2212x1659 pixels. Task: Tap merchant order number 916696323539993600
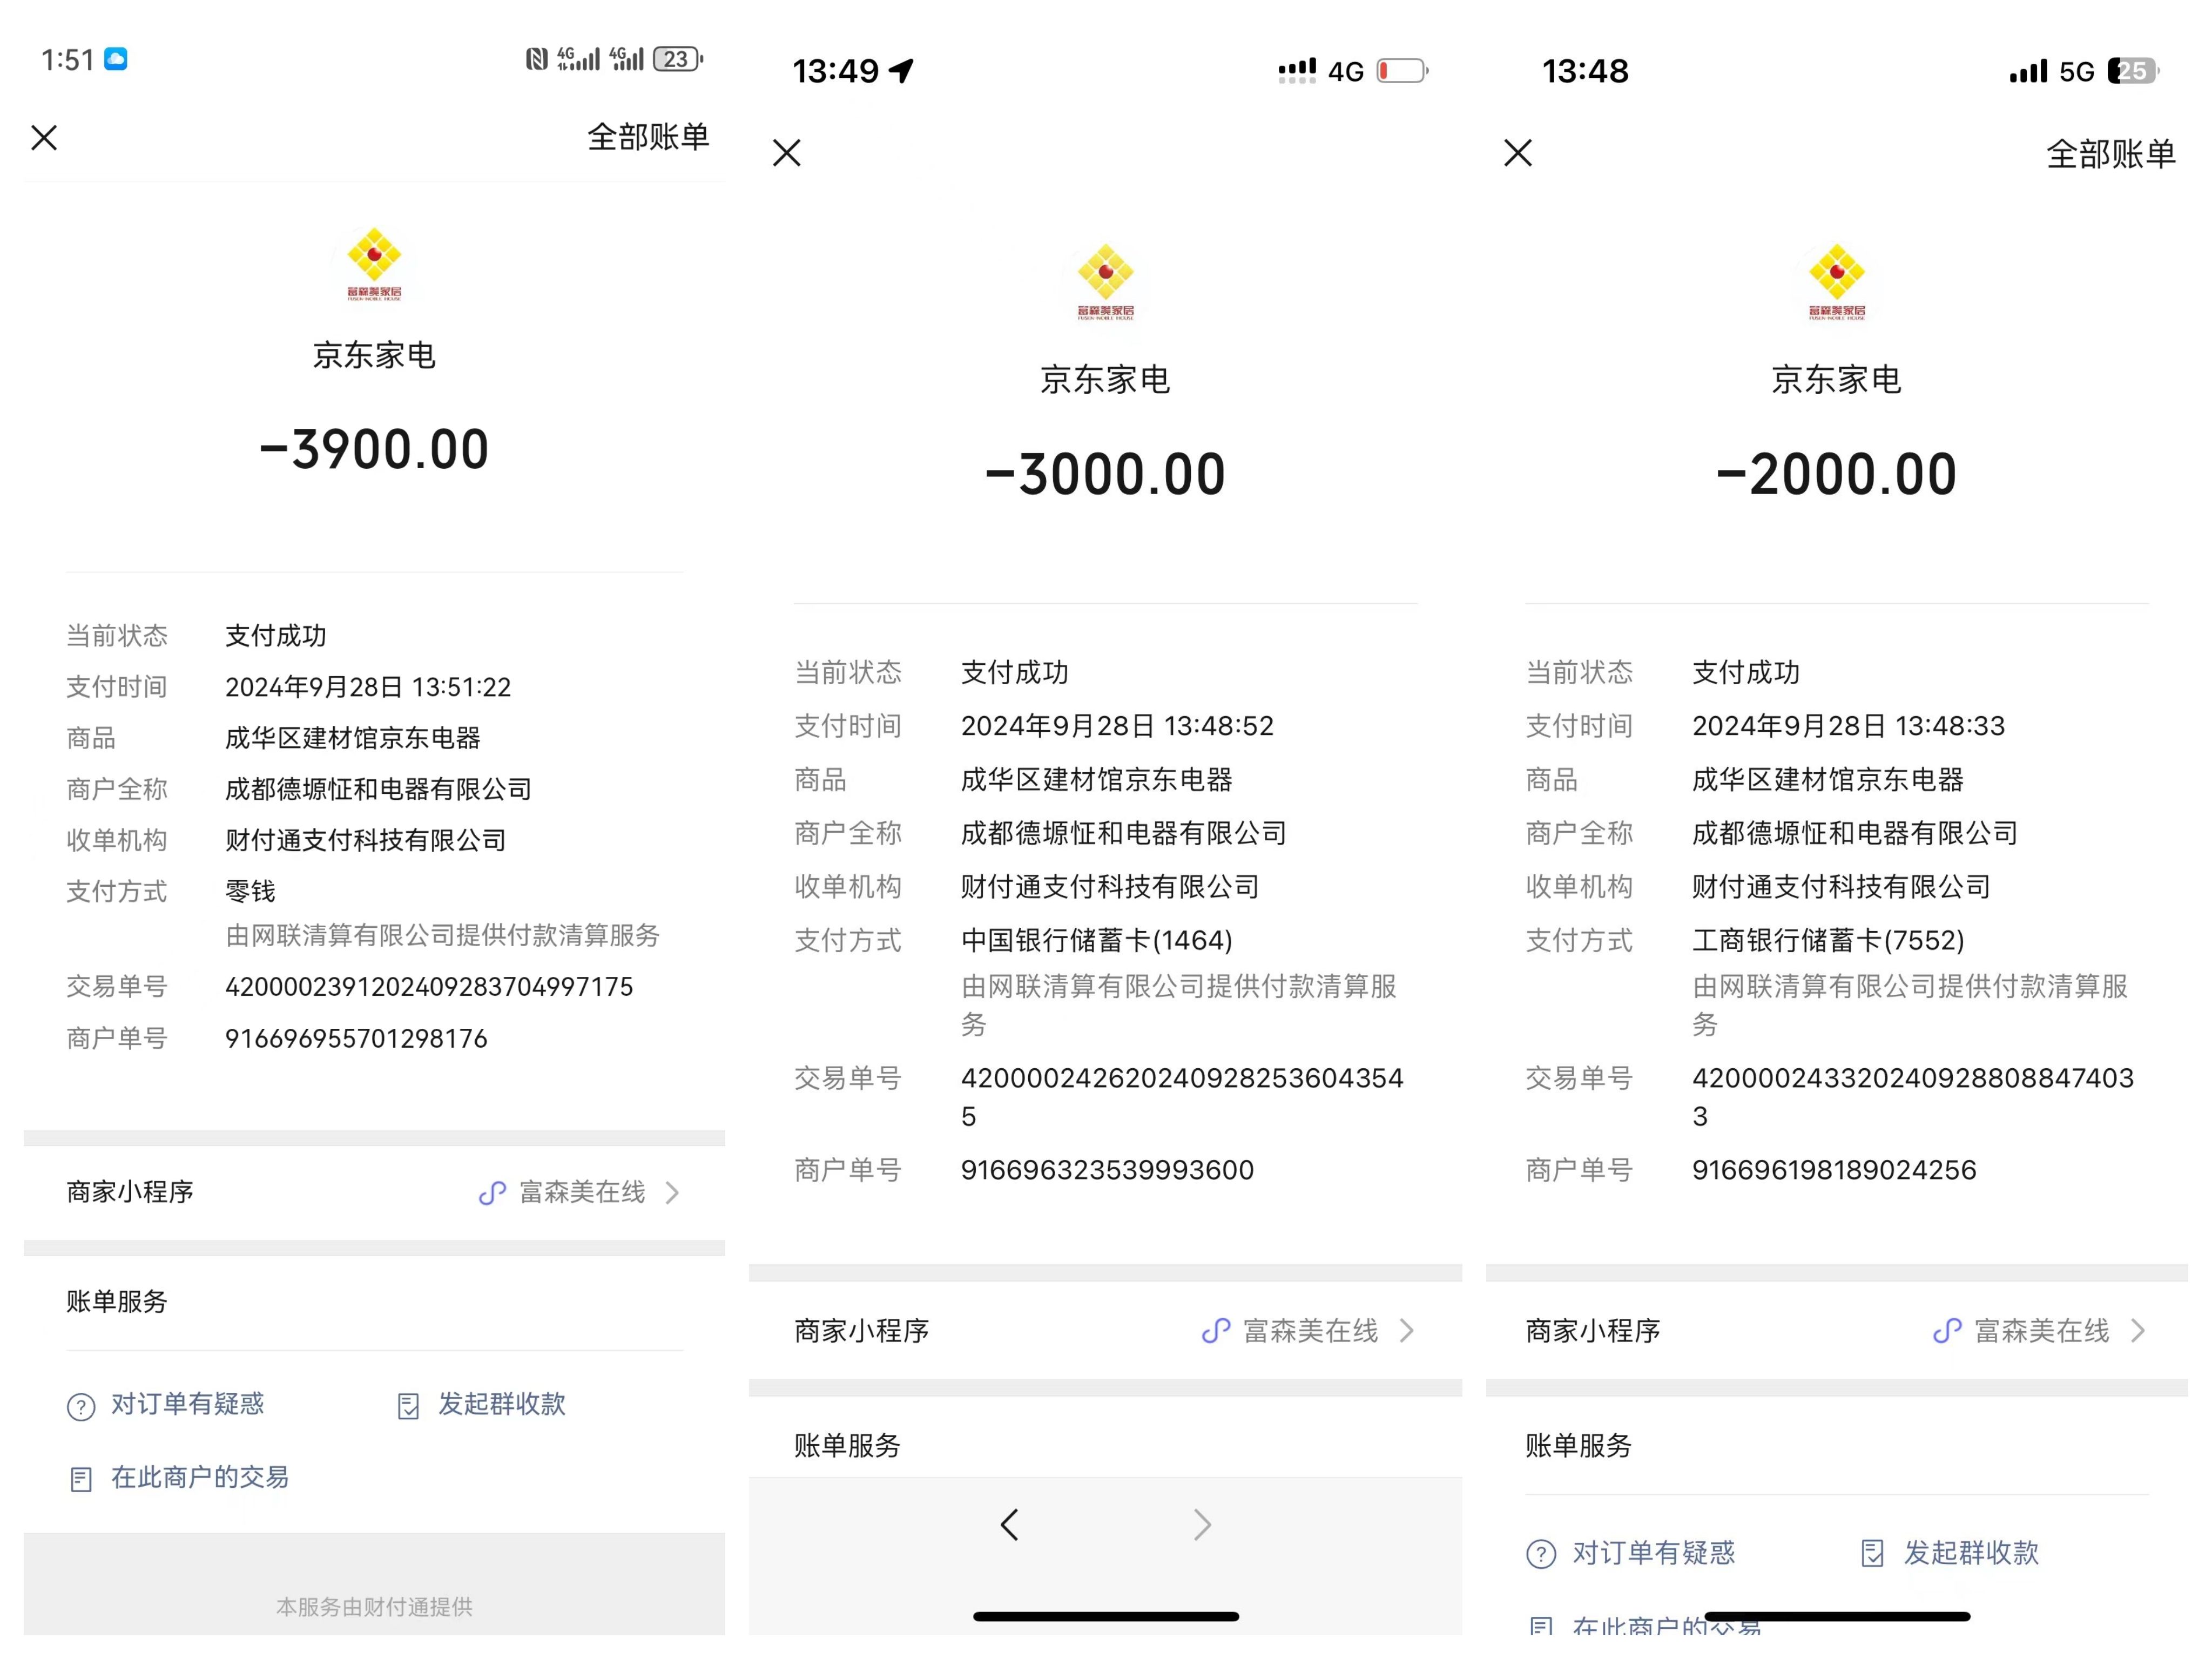click(1107, 1170)
